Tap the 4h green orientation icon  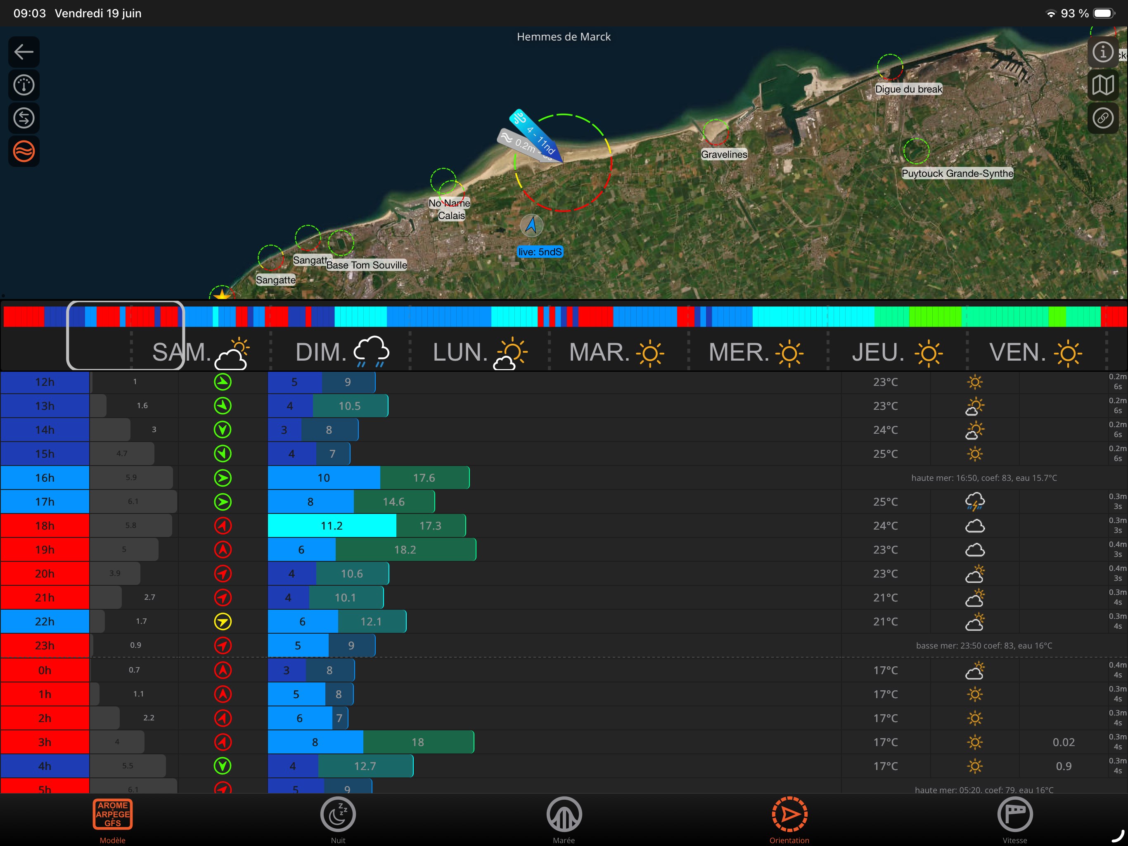[222, 765]
